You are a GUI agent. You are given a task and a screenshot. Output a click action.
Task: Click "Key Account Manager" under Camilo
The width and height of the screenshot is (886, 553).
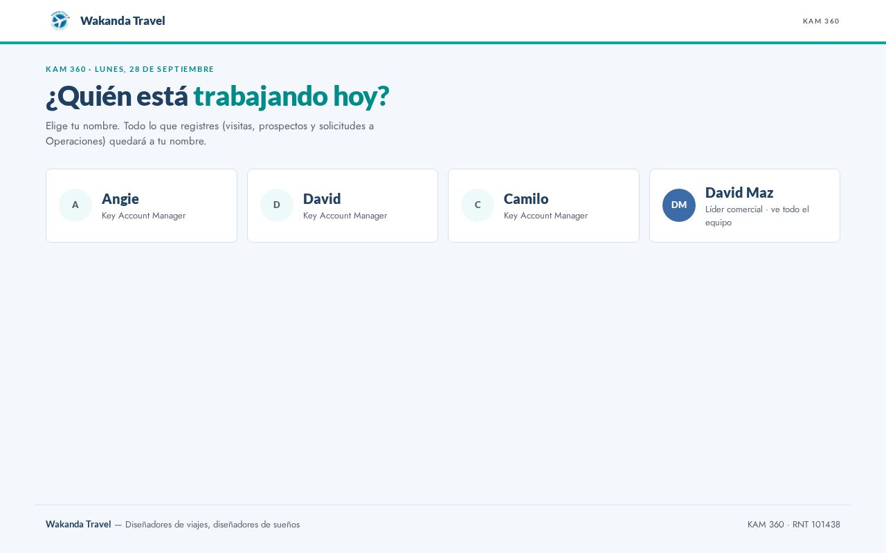(545, 216)
